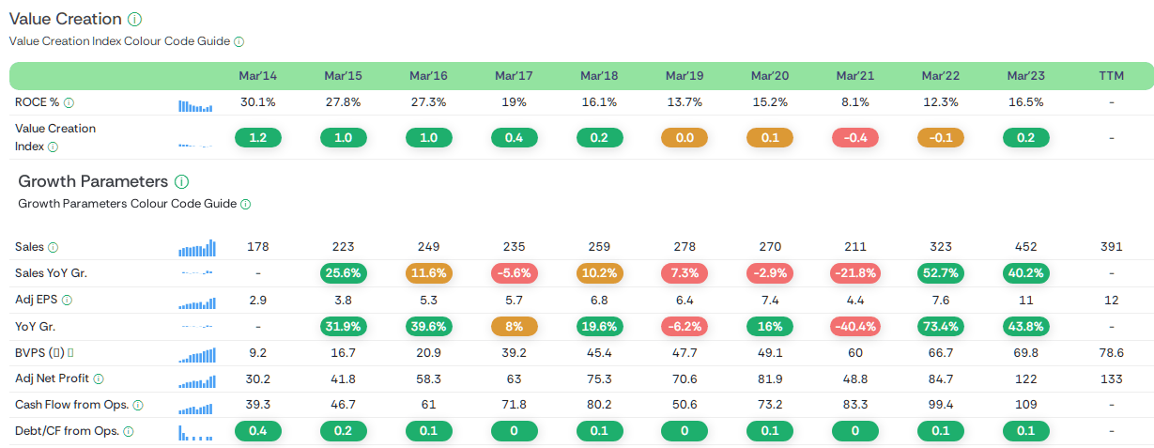Click the BVPS sparkline bar chart
Image resolution: width=1154 pixels, height=448 pixels.
tap(196, 354)
